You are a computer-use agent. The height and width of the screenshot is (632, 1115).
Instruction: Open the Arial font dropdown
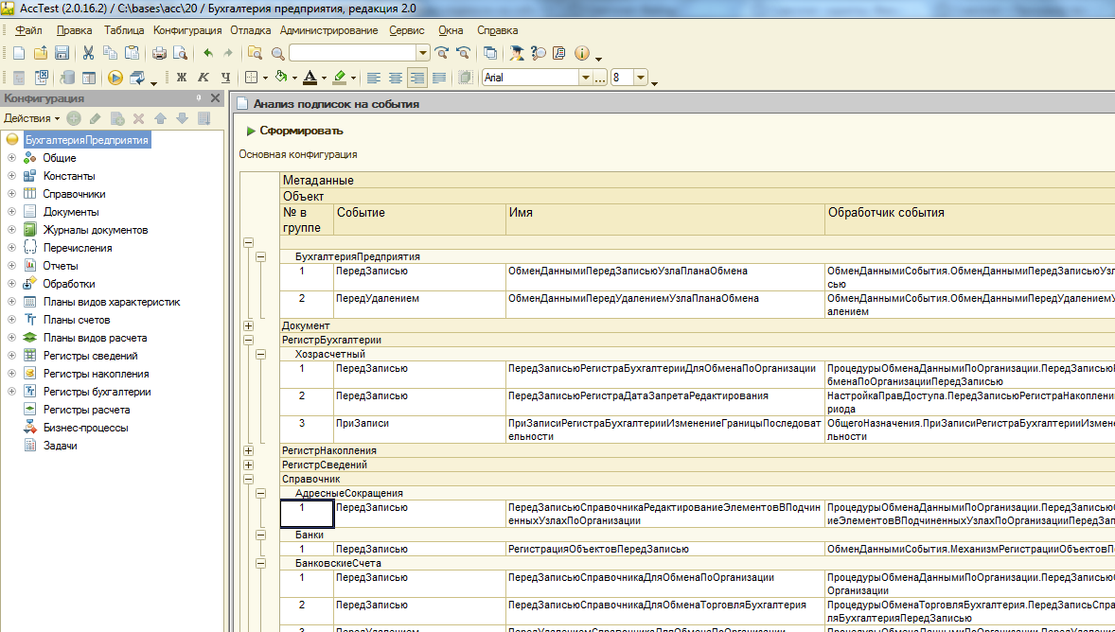tap(586, 78)
